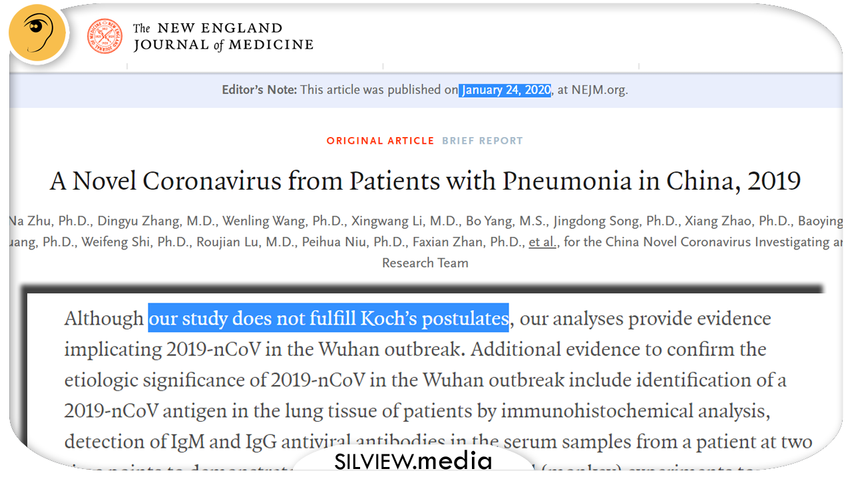
Task: Click the Editor's Note bold label
Action: coord(260,90)
